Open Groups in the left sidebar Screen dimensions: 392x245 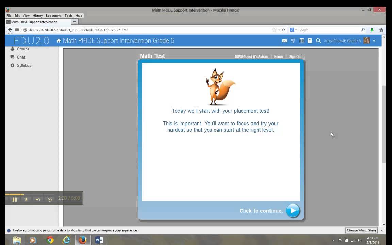click(23, 49)
